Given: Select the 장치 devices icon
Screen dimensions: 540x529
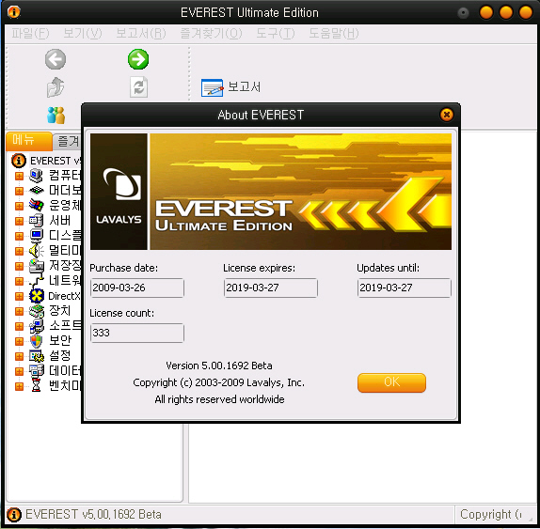Looking at the screenshot, I should 37,311.
